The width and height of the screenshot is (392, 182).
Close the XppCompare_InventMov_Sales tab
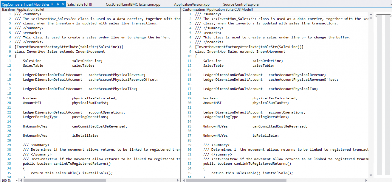click(62, 4)
